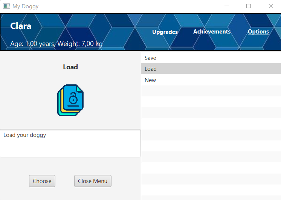Click the padlock documents Load icon
The image size is (281, 200).
(70, 100)
